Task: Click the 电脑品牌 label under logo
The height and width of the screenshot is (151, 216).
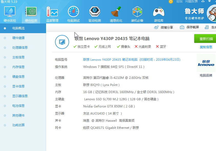Action: 206,75
